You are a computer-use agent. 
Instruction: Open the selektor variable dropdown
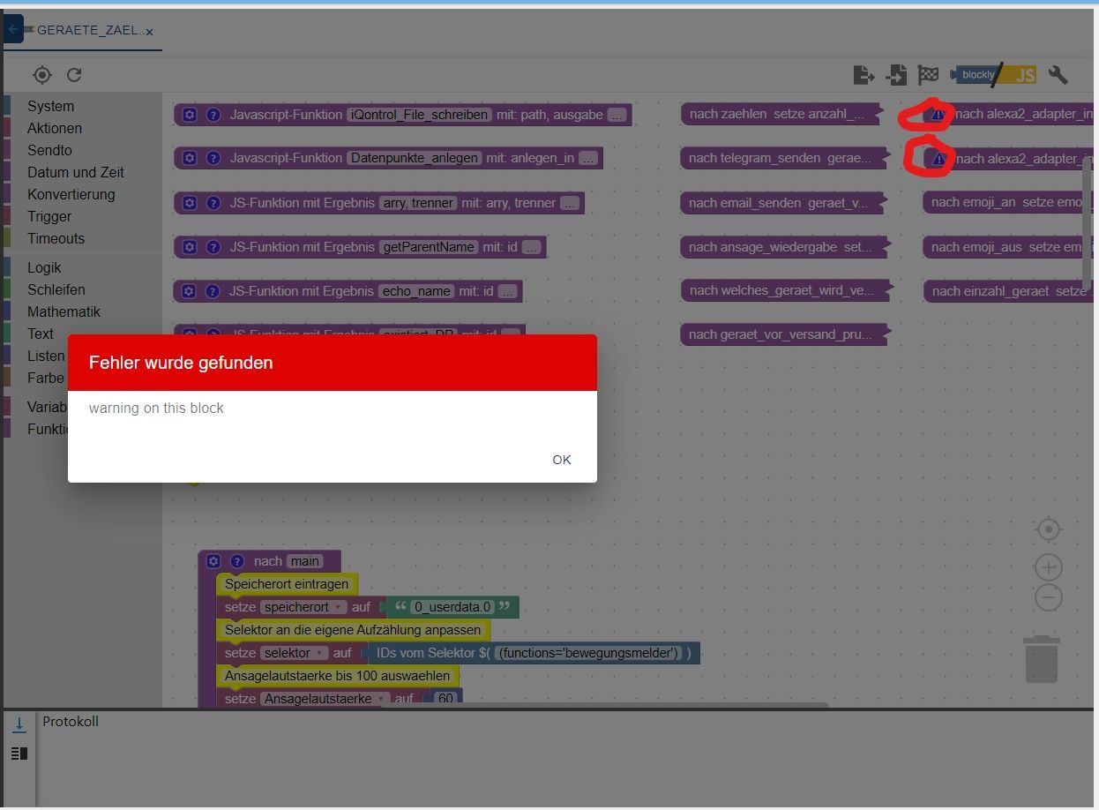295,653
